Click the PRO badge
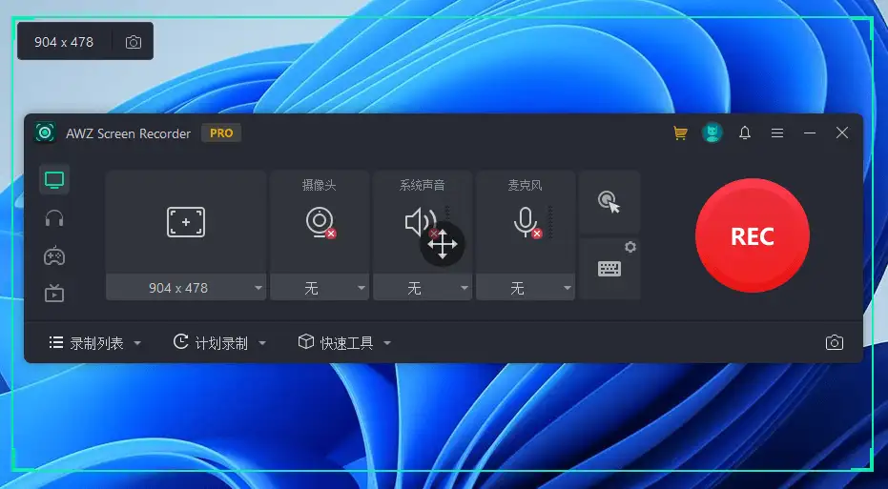The height and width of the screenshot is (489, 888). 221,133
